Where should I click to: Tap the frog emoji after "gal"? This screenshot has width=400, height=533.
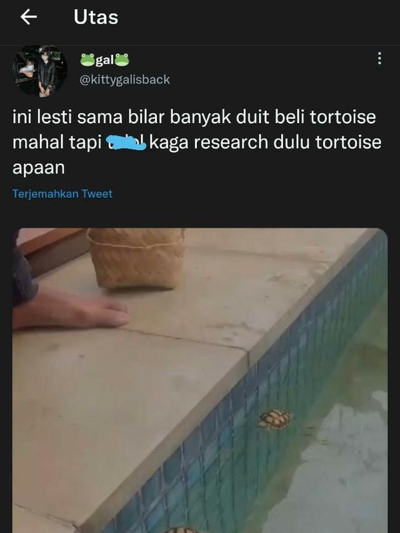pyautogui.click(x=122, y=60)
